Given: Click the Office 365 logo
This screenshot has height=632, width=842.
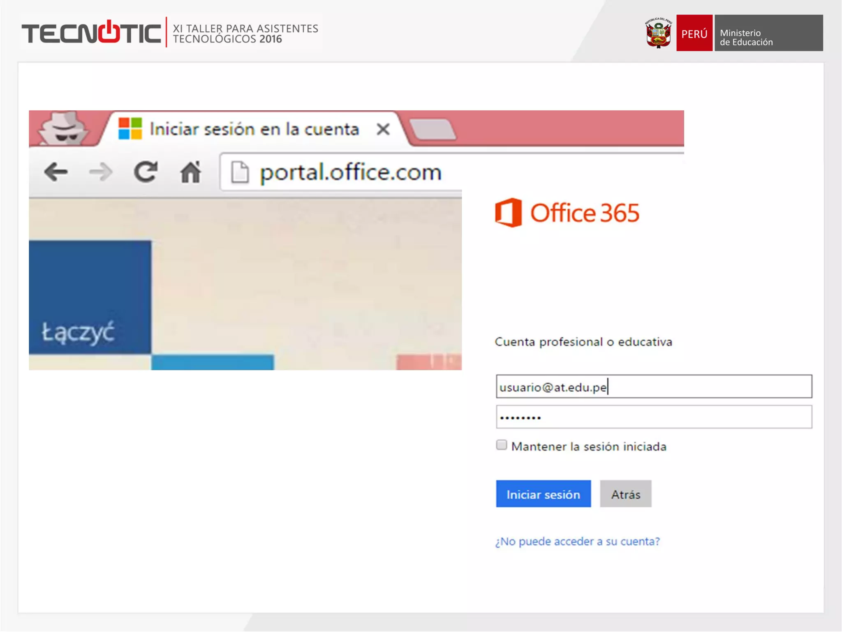Looking at the screenshot, I should (567, 213).
